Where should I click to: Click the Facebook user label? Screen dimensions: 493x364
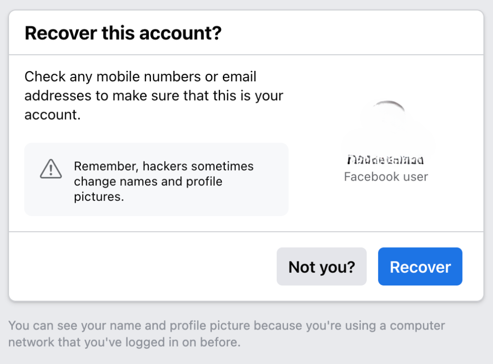(x=386, y=176)
